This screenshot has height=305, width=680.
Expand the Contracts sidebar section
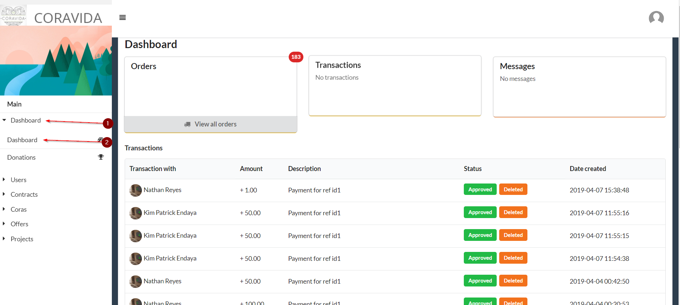(24, 195)
